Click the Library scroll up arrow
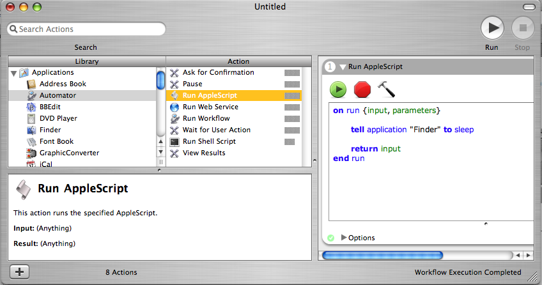542x285 pixels. (160, 141)
